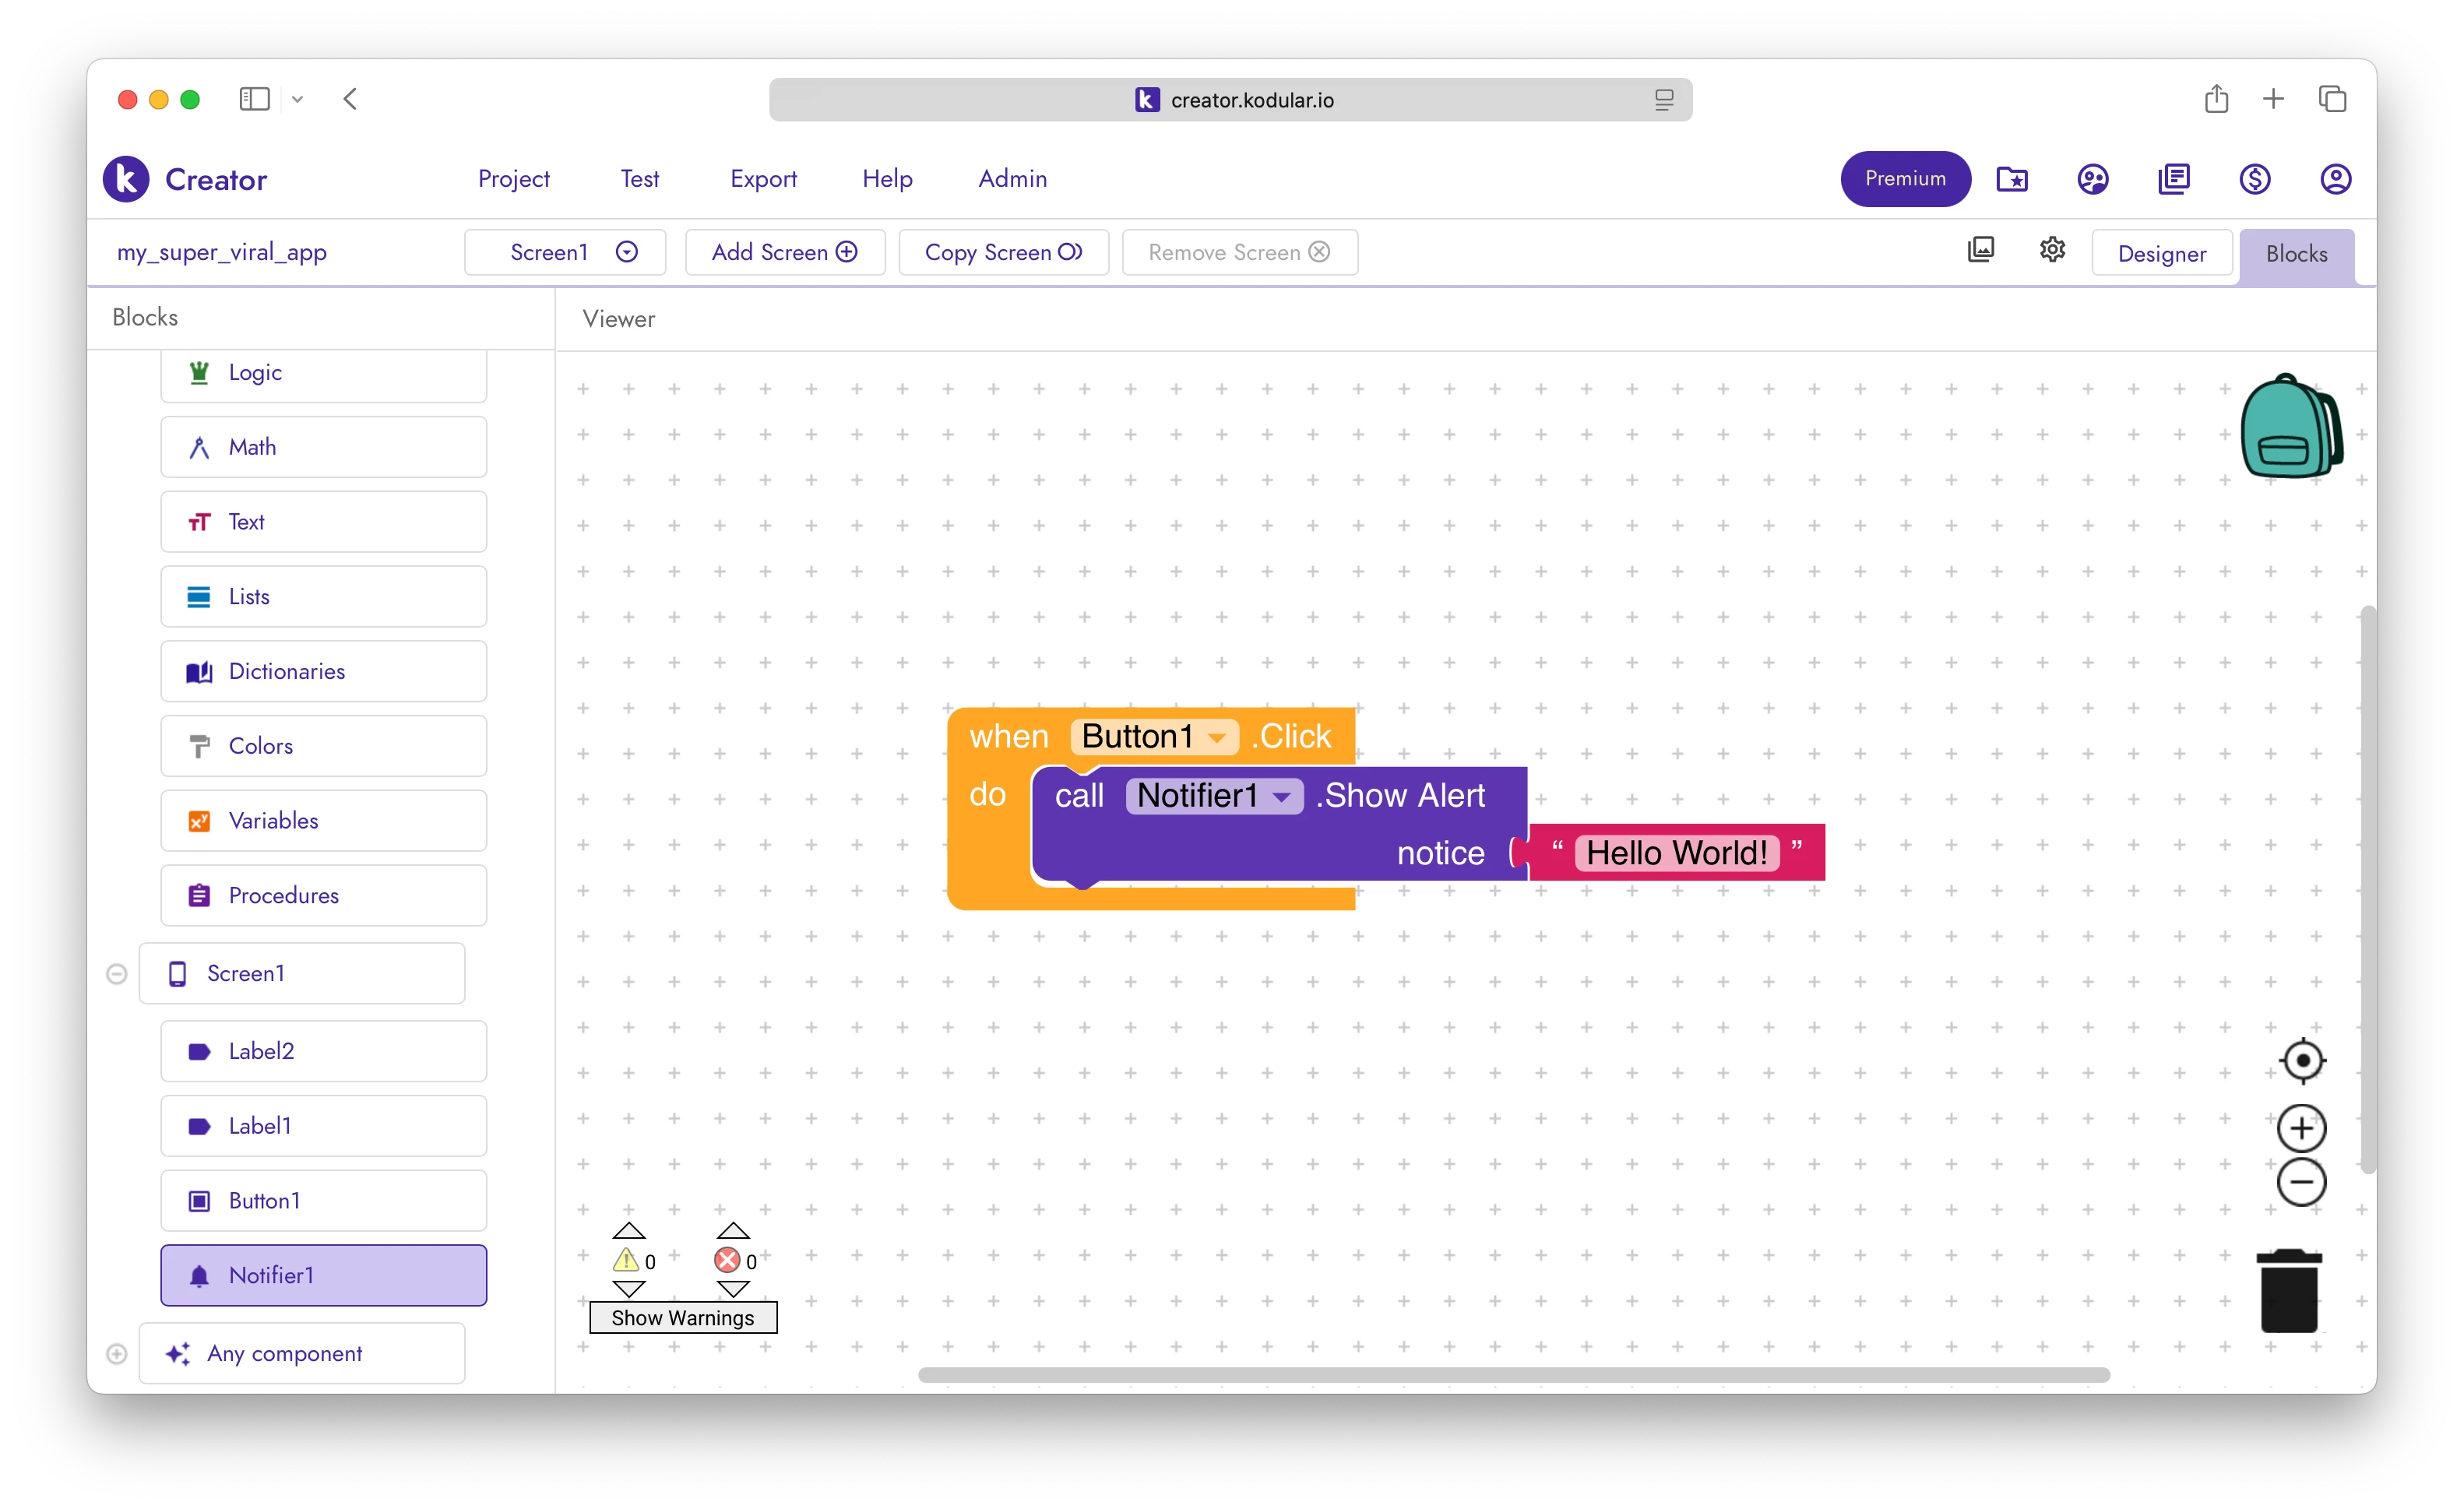Open the Screen1 screen selector dropdown
The width and height of the screenshot is (2464, 1509).
626,252
